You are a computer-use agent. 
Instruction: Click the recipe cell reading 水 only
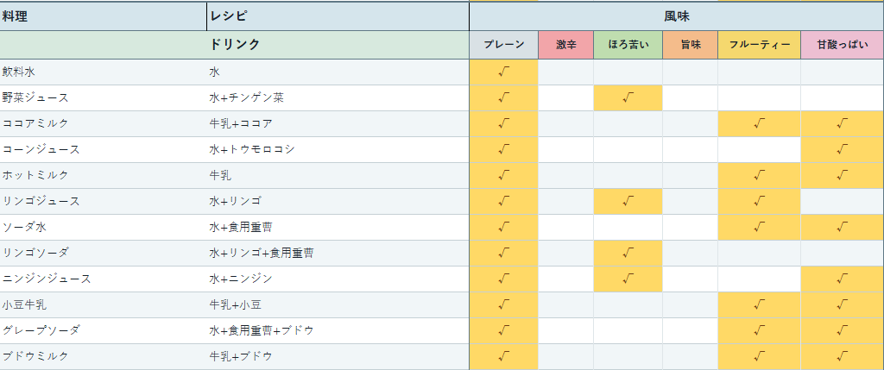(338, 72)
